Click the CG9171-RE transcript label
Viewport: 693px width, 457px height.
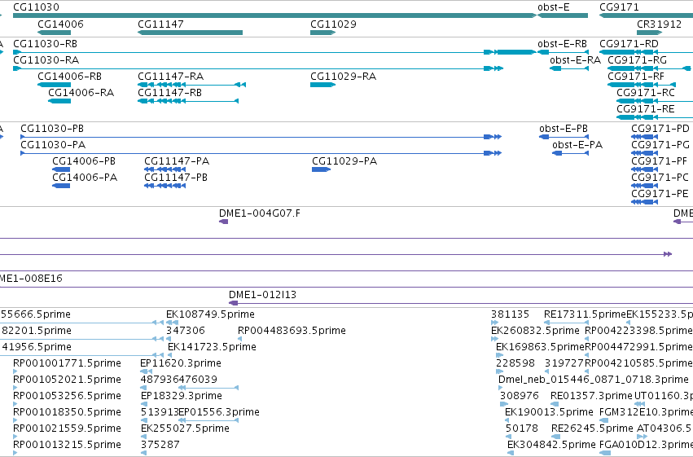tap(645, 109)
